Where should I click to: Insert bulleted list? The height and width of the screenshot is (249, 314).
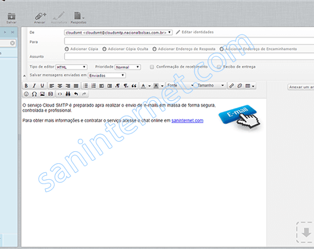pos(86,86)
